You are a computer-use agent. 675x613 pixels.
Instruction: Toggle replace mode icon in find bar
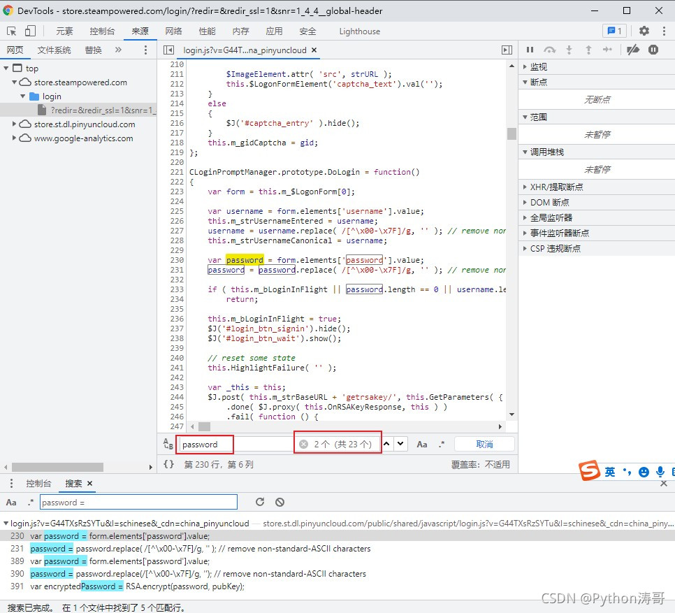click(x=168, y=445)
